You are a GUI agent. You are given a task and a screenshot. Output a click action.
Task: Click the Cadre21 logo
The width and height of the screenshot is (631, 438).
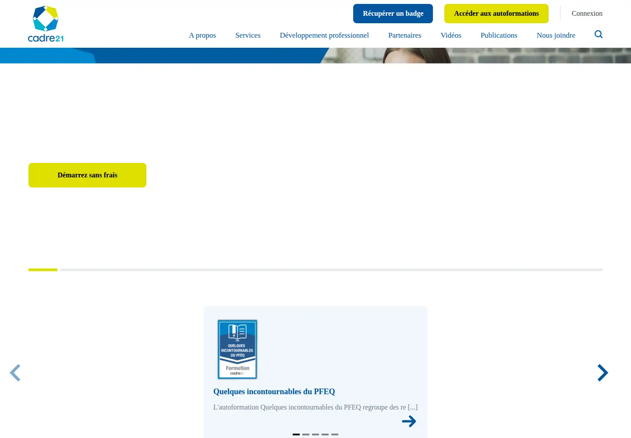tap(46, 24)
